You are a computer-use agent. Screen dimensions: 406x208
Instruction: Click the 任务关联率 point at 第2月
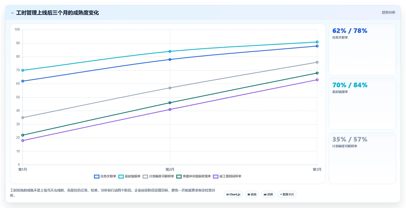click(170, 59)
